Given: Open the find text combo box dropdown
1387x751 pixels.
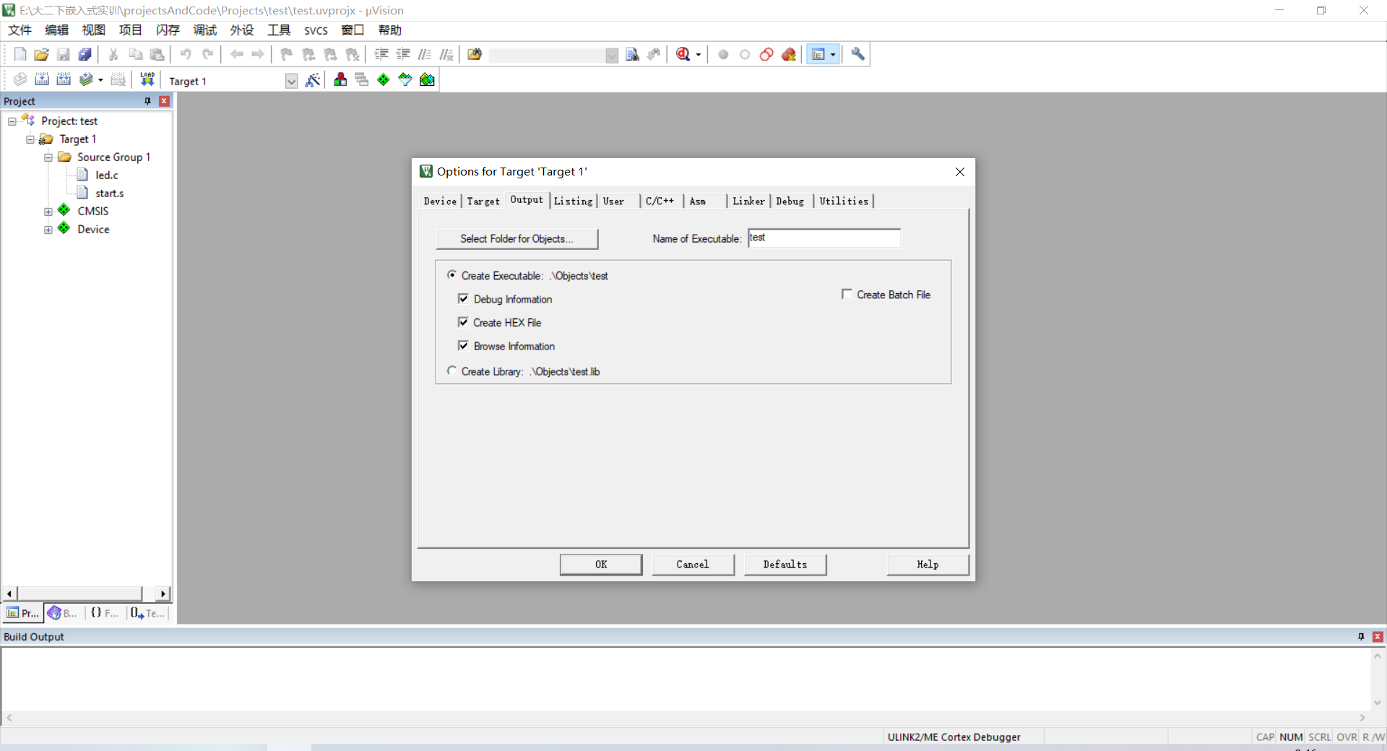Looking at the screenshot, I should [612, 56].
